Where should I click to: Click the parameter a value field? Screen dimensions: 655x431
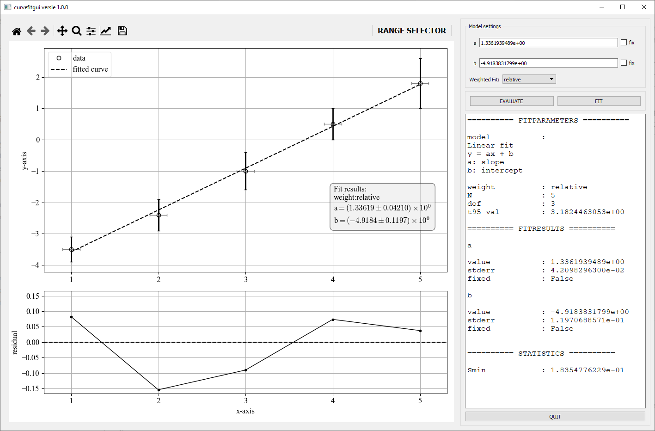(548, 43)
